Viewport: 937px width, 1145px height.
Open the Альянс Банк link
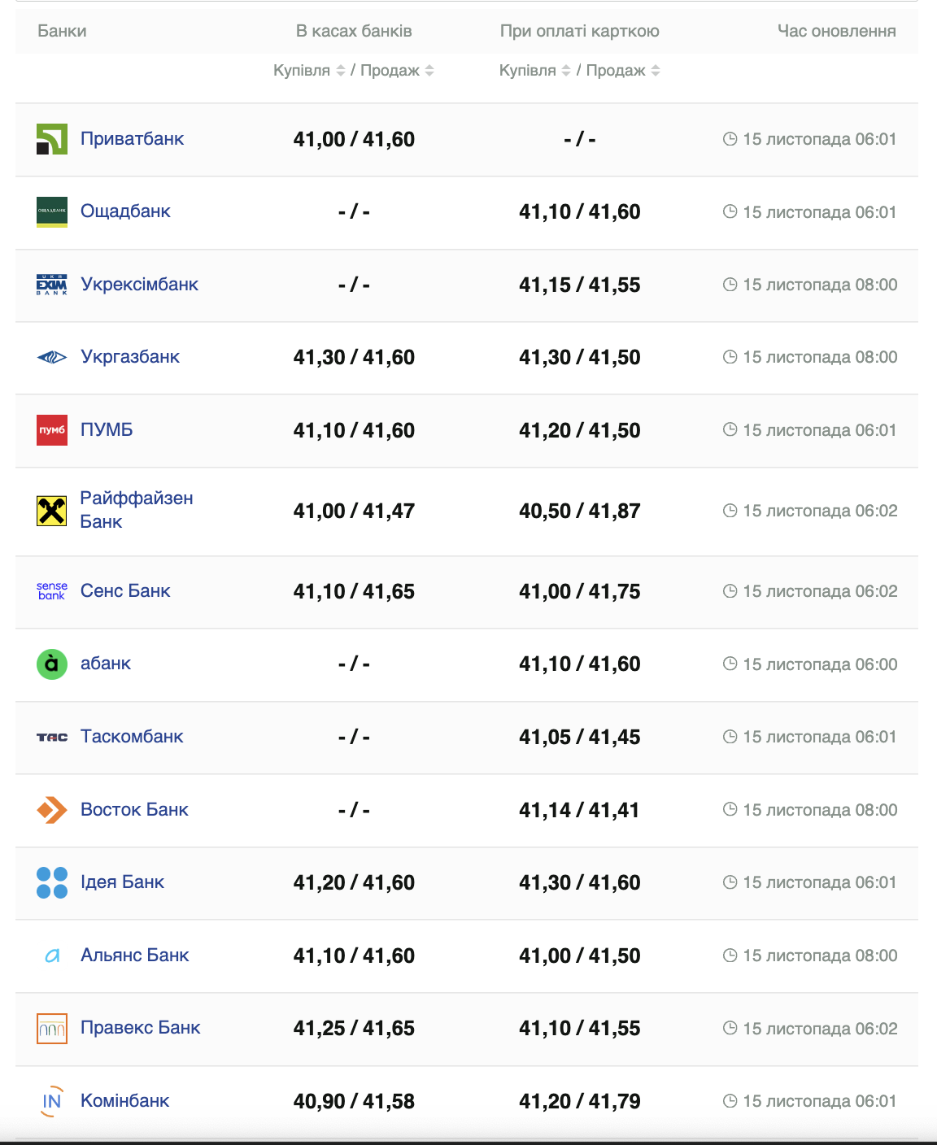[x=134, y=956]
